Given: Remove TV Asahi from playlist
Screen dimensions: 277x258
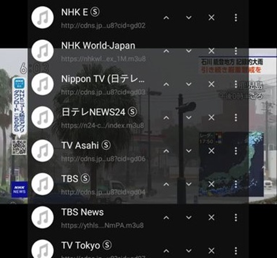Looking at the screenshot, I should click(x=211, y=151).
